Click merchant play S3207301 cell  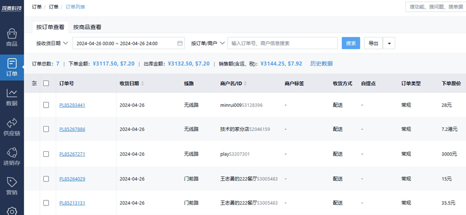(x=235, y=154)
